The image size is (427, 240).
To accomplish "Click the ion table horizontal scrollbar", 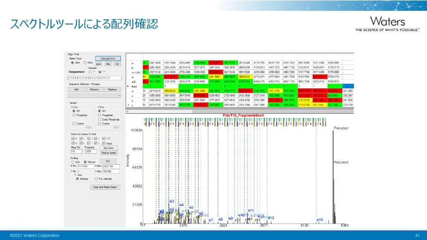I will [x=240, y=111].
